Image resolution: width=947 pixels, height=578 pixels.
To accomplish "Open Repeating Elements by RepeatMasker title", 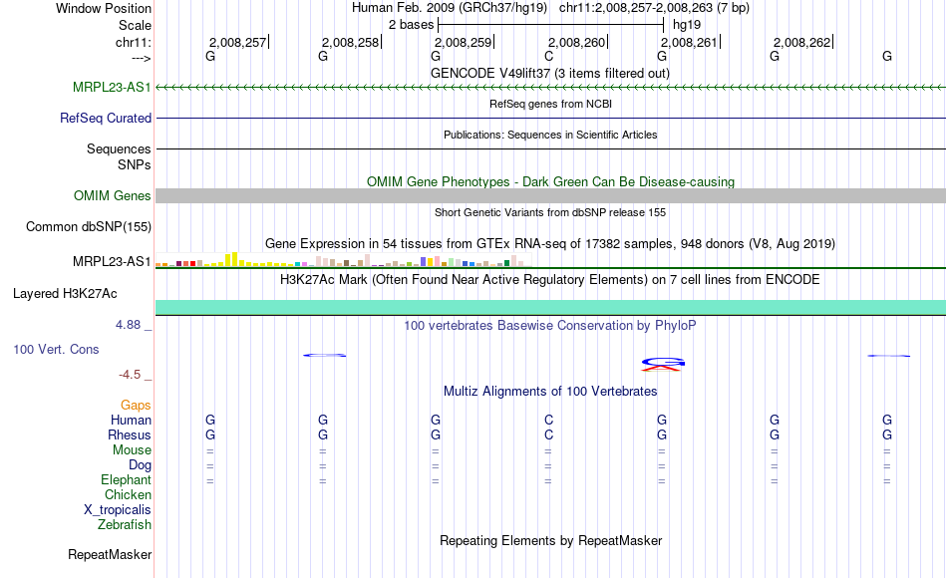I will click(550, 540).
